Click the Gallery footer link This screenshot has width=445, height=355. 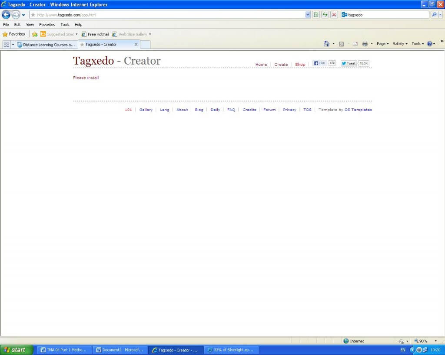tap(146, 110)
